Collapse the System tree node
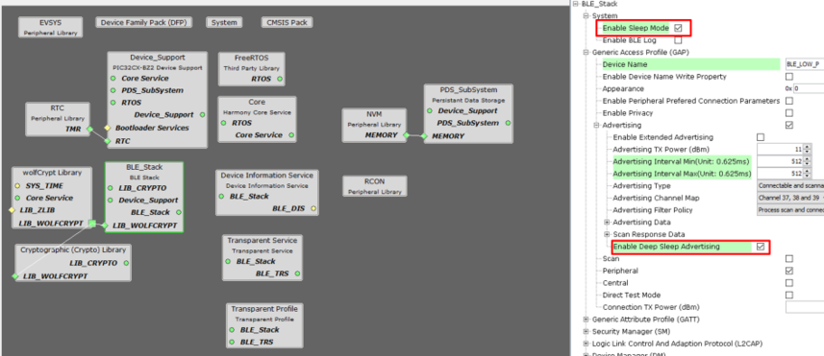Screen dimensions: 824x356 586,15
